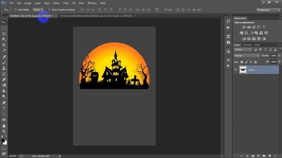Toggle lock transparent pixels
This screenshot has width=282, height=158.
tap(242, 62)
